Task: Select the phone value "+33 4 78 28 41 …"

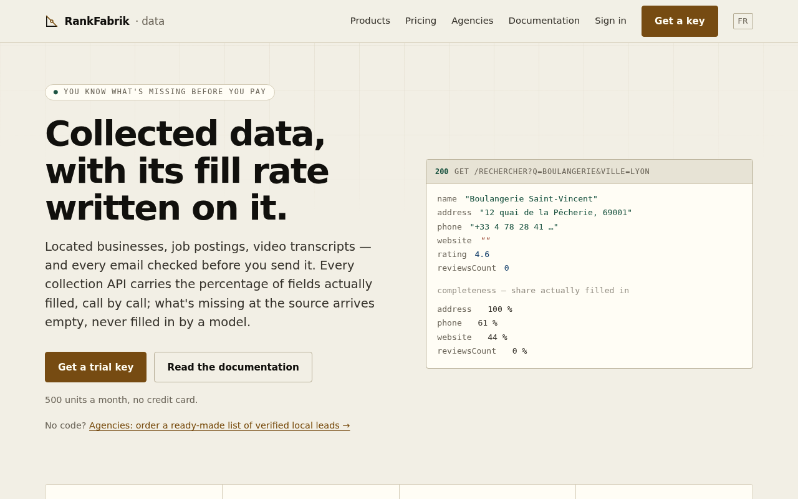Action: pos(514,227)
